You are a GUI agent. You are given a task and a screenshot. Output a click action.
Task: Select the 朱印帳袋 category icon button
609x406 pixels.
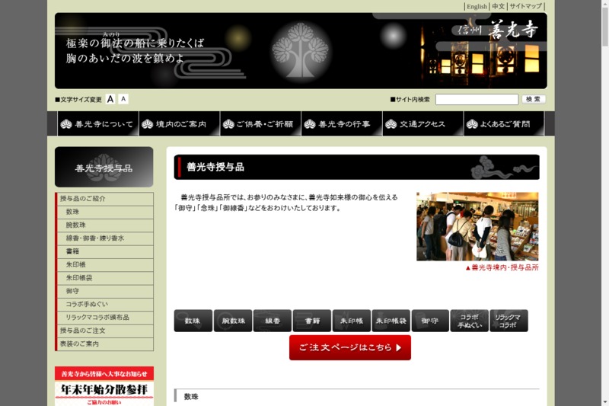(x=391, y=321)
